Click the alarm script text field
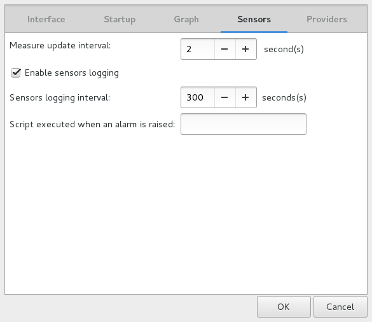The width and height of the screenshot is (372, 322). tap(244, 124)
